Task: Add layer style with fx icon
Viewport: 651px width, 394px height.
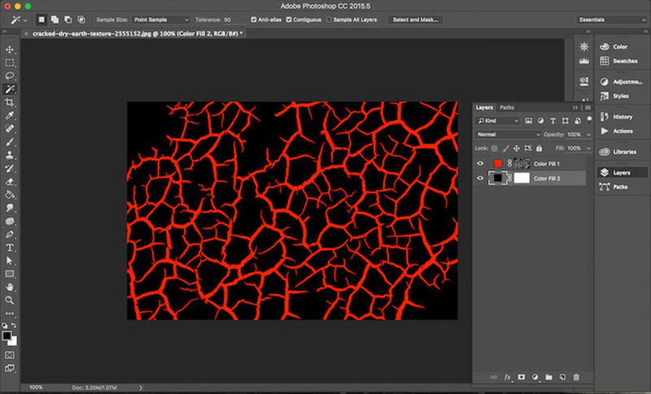Action: tap(507, 377)
